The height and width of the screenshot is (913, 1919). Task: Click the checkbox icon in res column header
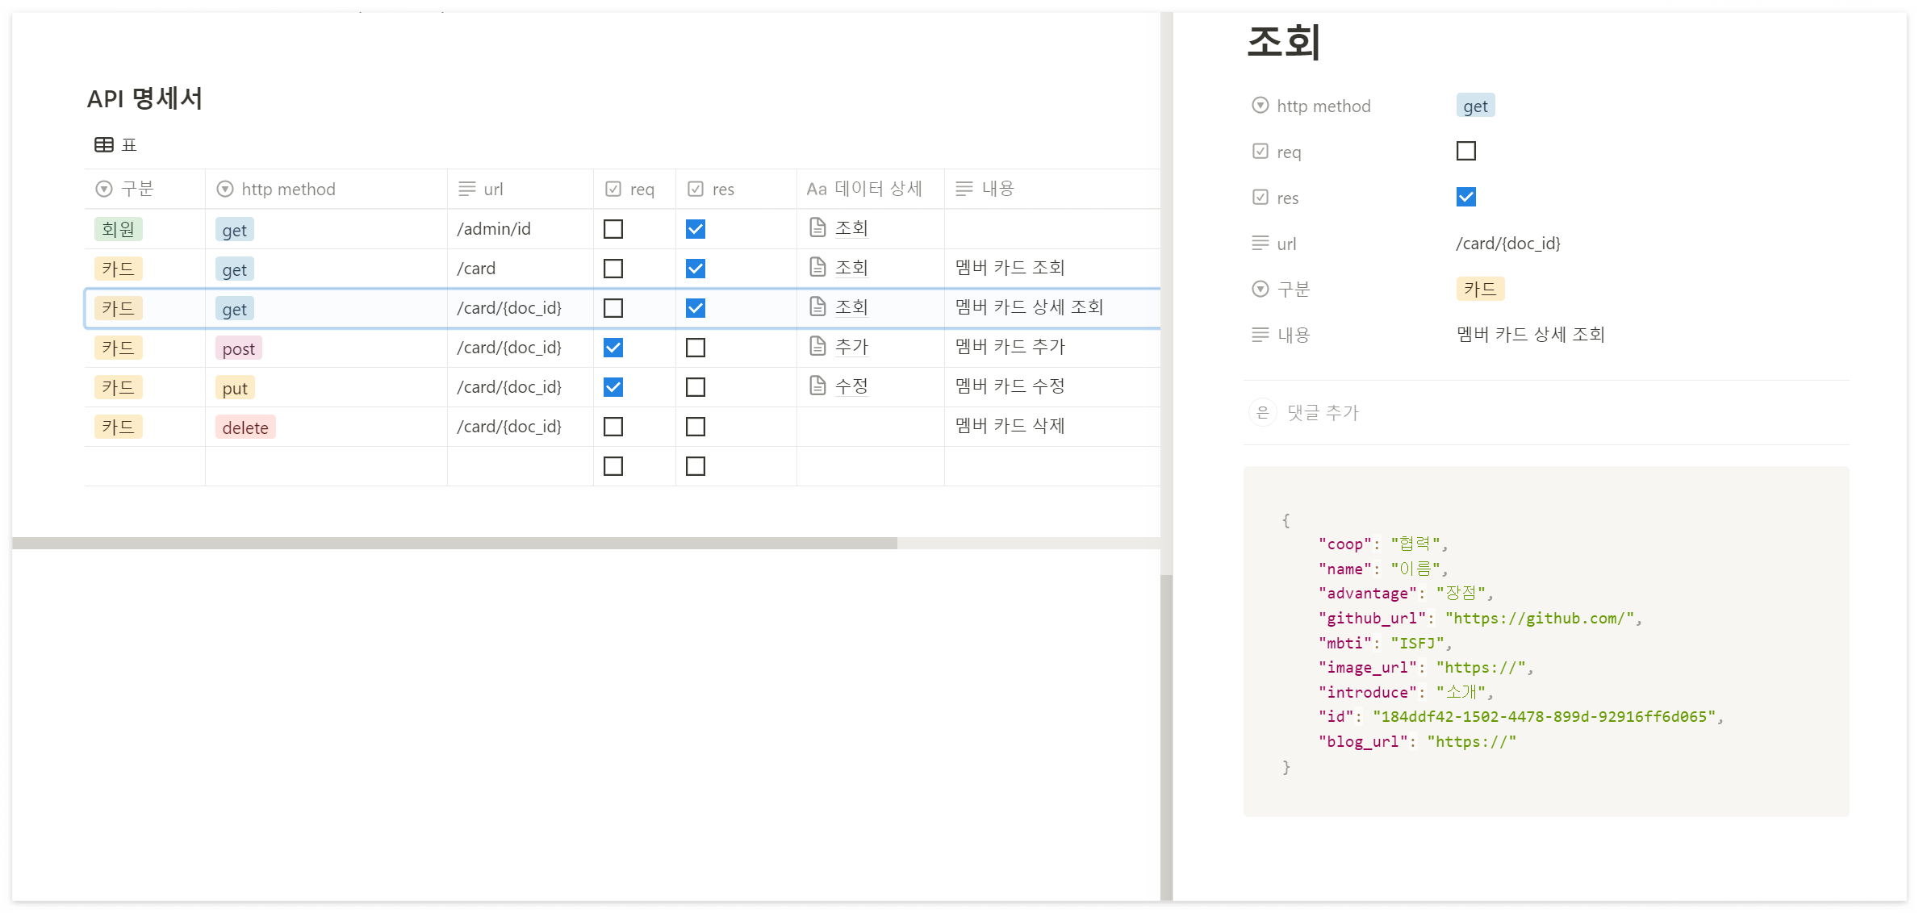[x=695, y=189]
